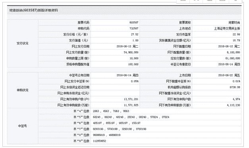Image resolution: width=249 pixels, height=148 pixels.
Task: Select the date value beside '网下配售日期'
Action: [229, 46]
